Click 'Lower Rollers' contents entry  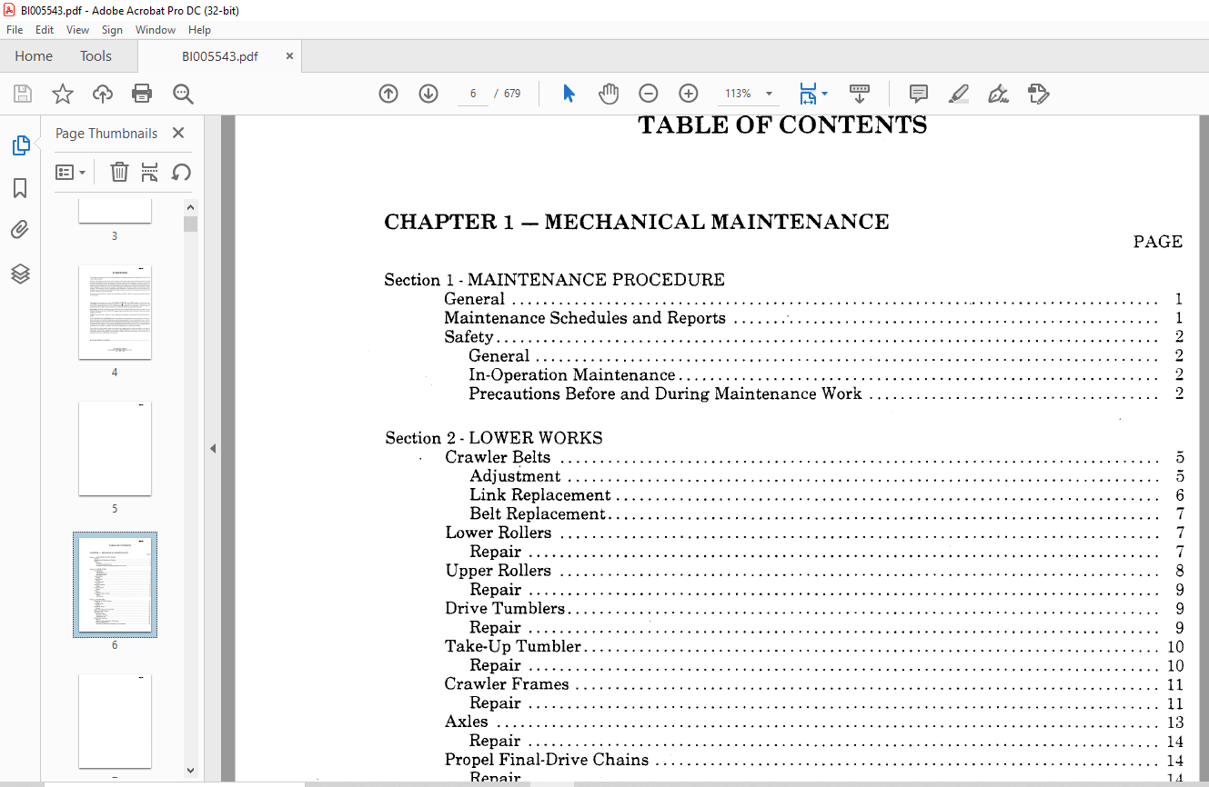[499, 533]
